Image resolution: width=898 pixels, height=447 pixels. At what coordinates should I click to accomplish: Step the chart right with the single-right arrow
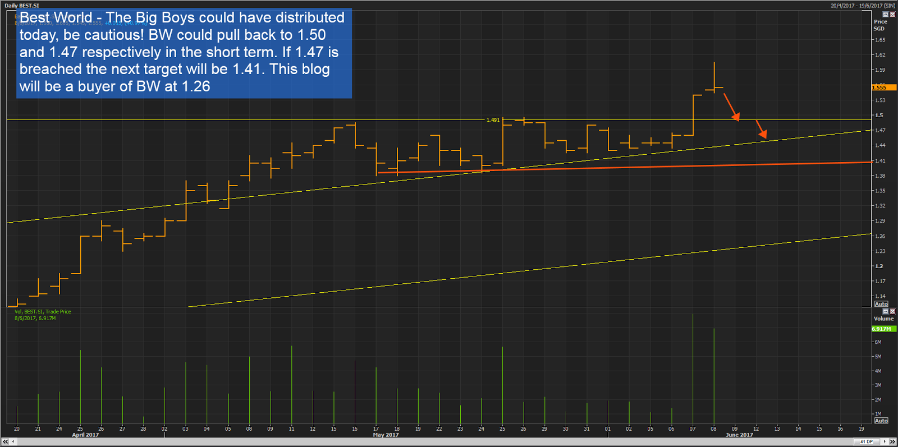pyautogui.click(x=885, y=442)
